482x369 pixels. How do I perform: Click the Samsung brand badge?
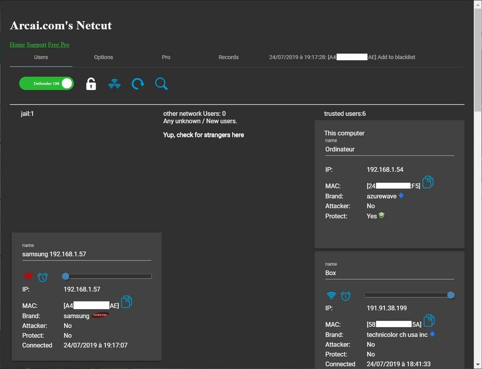point(100,316)
